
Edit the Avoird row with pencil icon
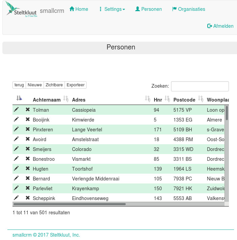pyautogui.click(x=16, y=139)
